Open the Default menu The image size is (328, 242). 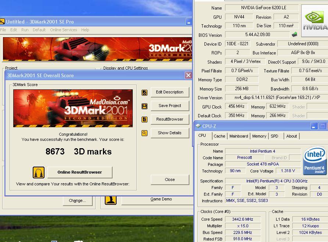39,30
